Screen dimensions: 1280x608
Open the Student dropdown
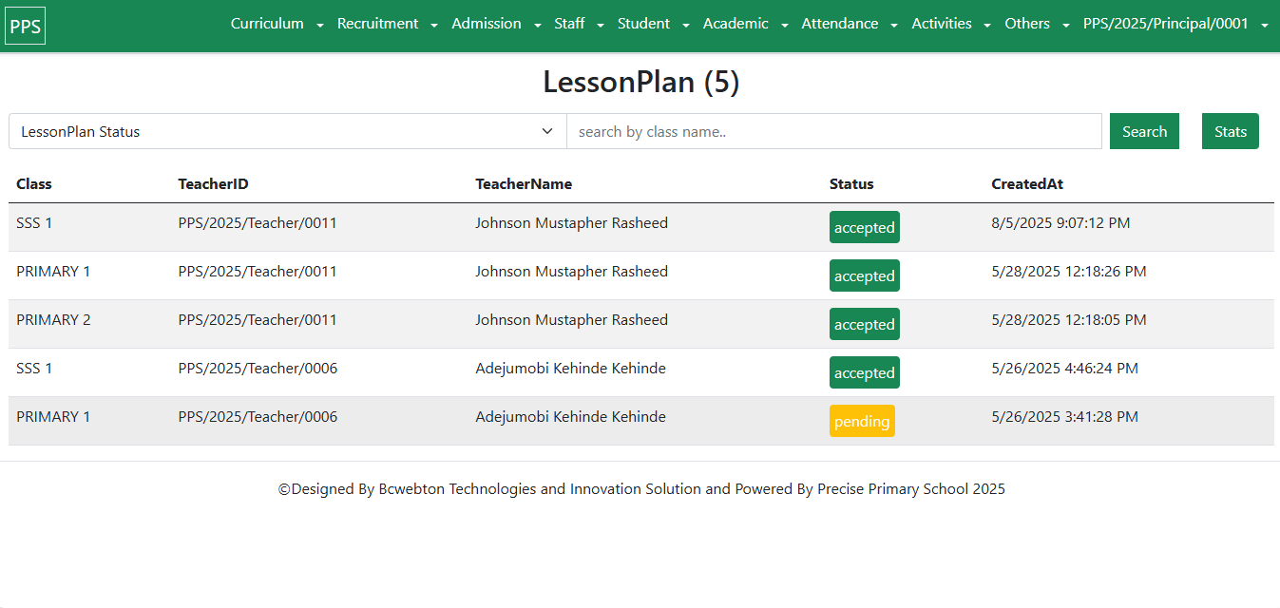click(653, 24)
